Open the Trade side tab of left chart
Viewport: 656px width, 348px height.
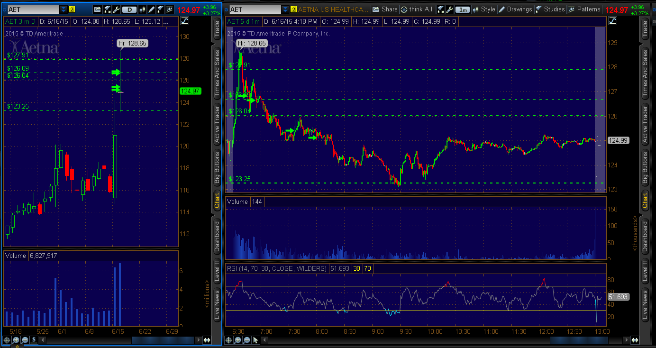(x=217, y=29)
